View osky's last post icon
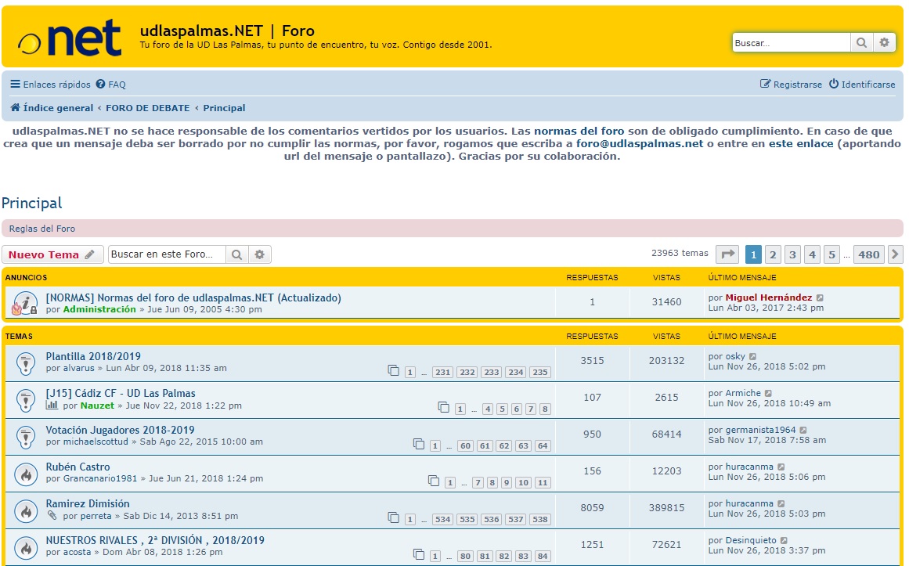Viewport: 909px width, 566px height. [x=752, y=357]
